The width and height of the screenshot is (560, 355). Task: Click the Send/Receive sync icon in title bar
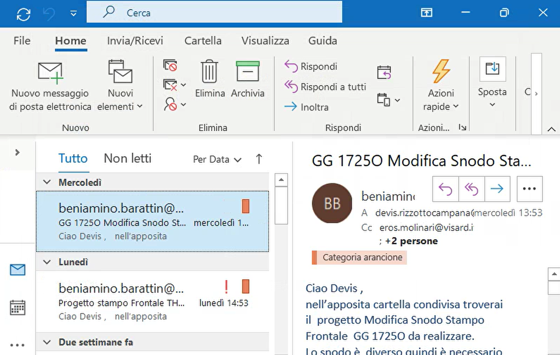click(24, 14)
